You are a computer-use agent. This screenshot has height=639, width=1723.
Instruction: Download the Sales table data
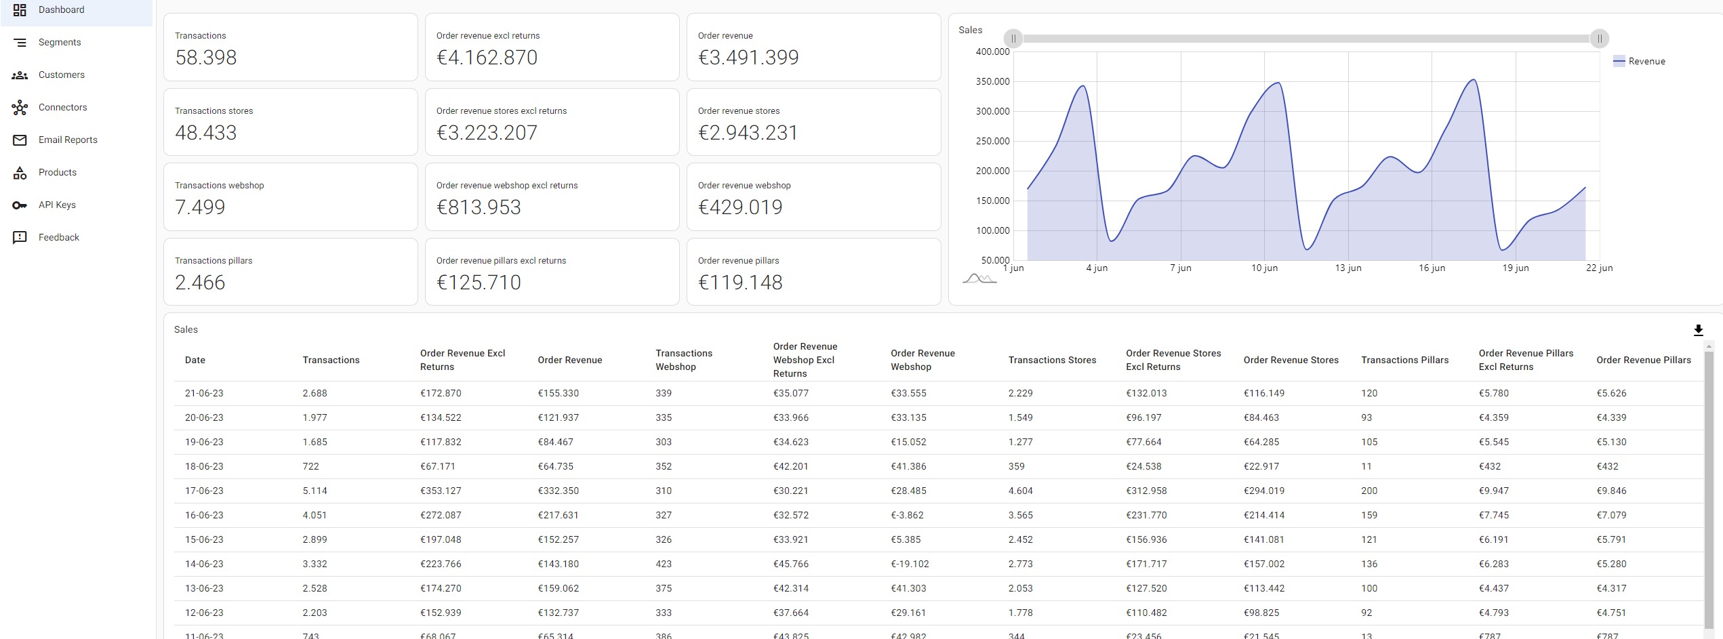pos(1698,330)
